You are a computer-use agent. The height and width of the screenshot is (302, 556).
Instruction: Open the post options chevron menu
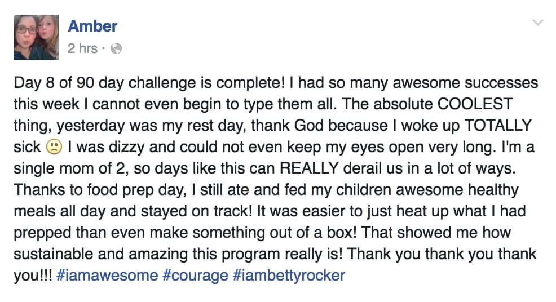tap(538, 23)
